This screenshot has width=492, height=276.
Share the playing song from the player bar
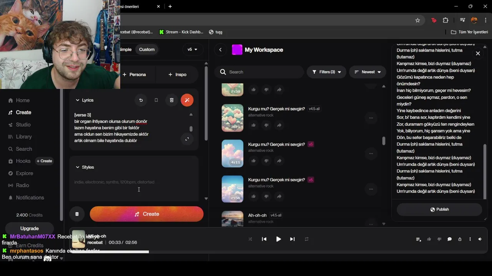coord(460,239)
